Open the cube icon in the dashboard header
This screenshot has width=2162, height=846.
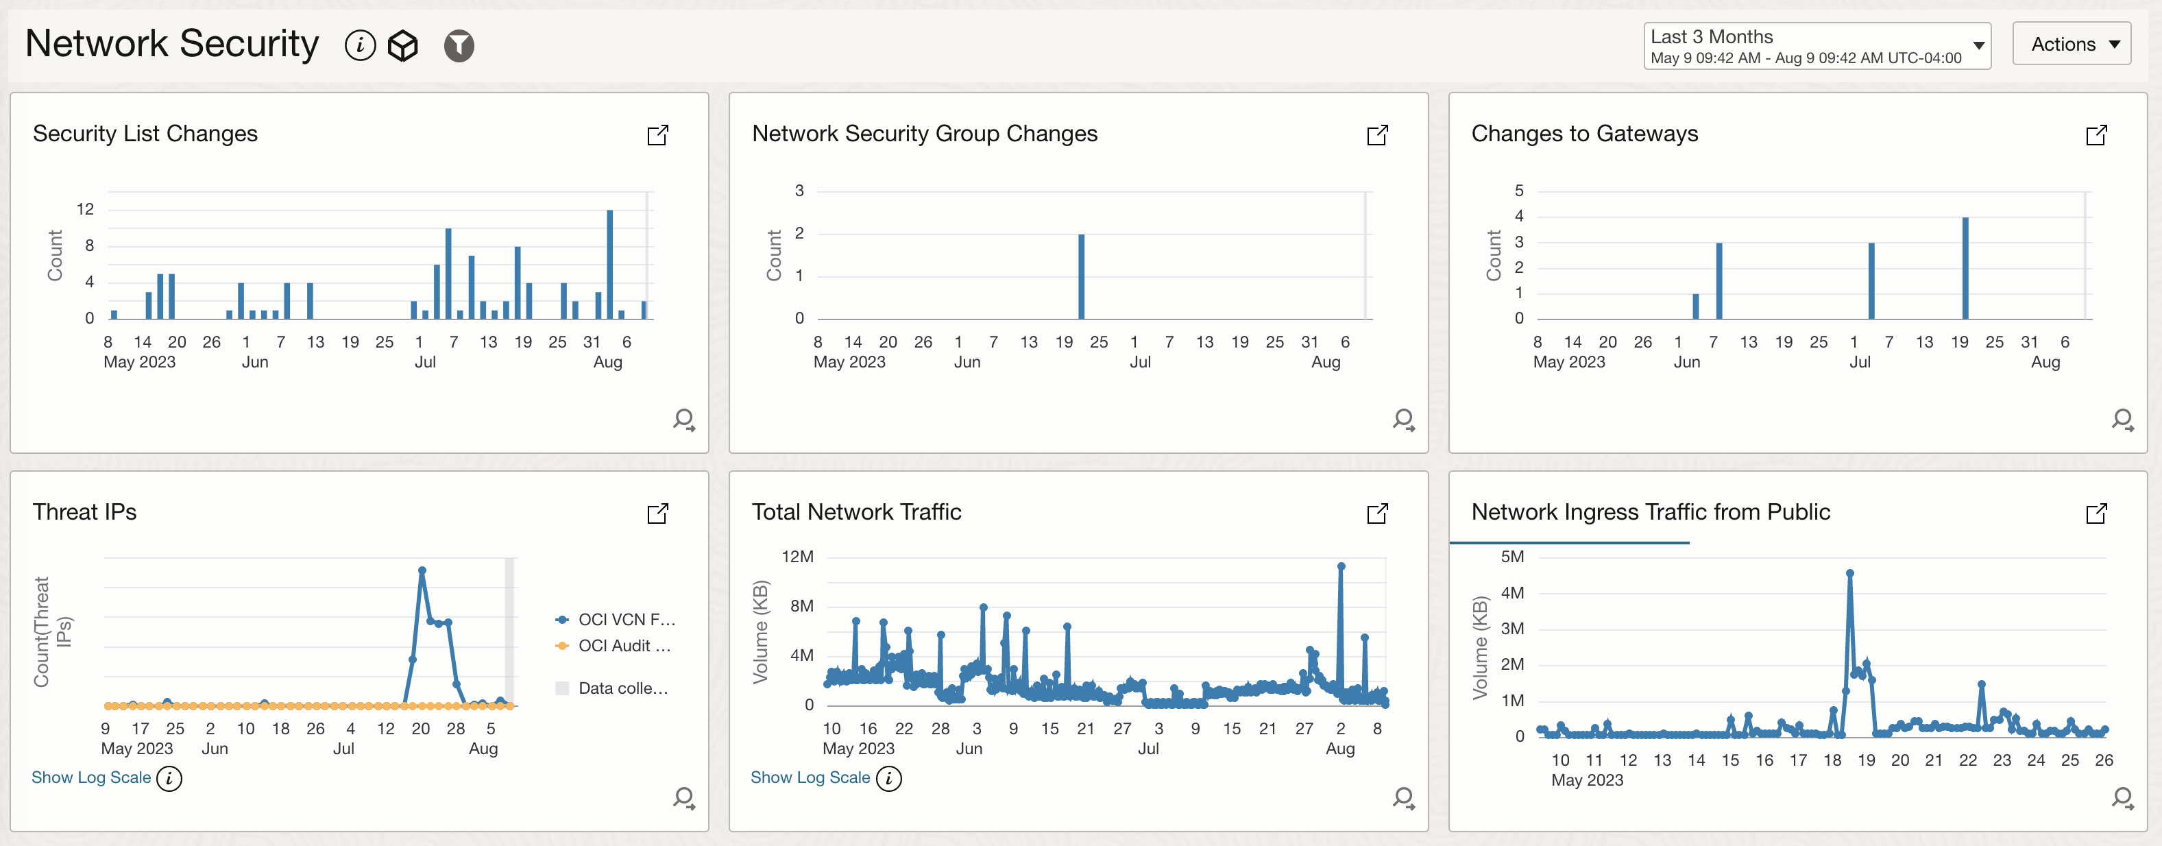404,45
